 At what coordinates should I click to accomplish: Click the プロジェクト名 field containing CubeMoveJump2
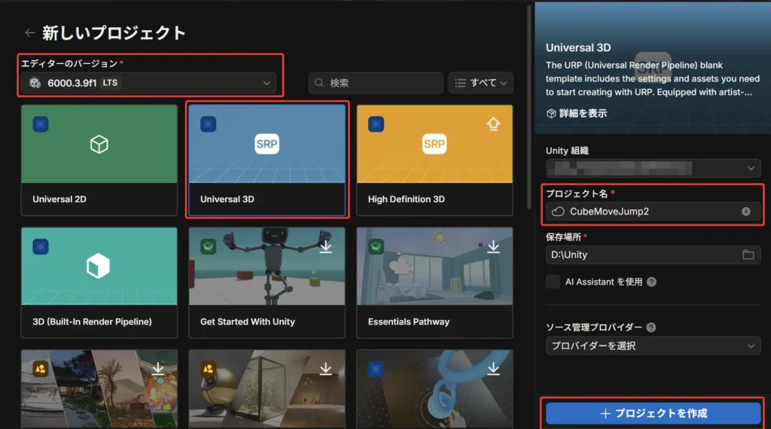click(653, 211)
